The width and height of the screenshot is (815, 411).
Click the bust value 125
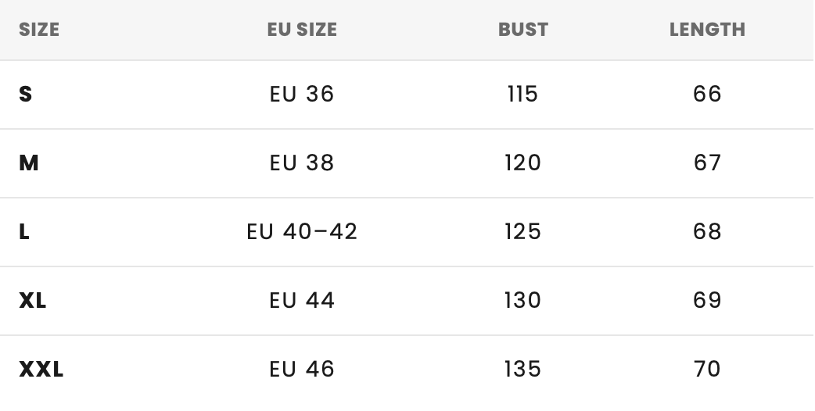(523, 231)
